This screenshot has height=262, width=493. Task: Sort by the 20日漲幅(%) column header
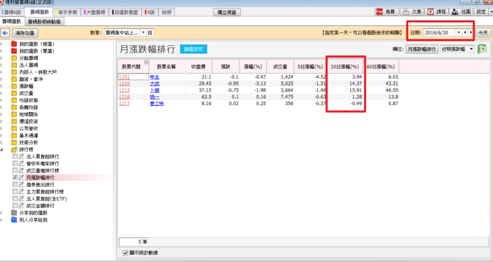pyautogui.click(x=344, y=67)
